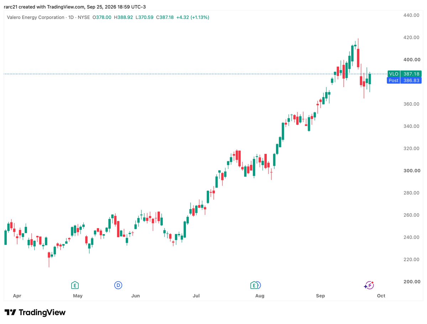427x324 pixels.
Task: Click the 400.00 price axis label
Action: [411, 60]
